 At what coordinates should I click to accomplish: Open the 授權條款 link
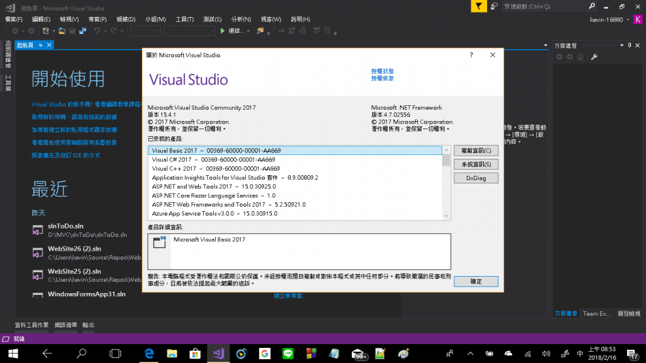382,78
